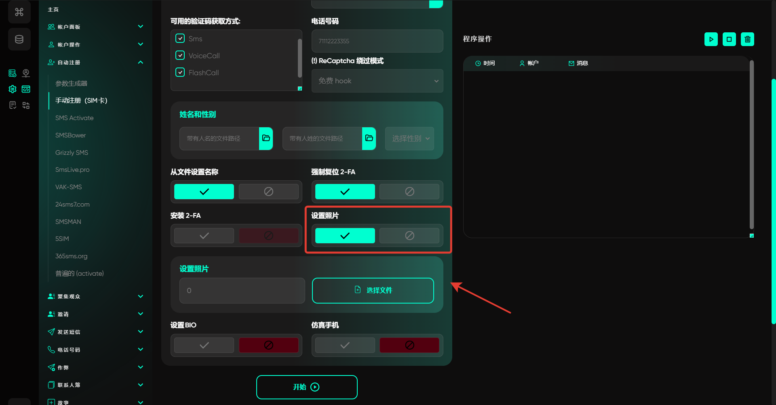The width and height of the screenshot is (776, 405).
Task: Click the trash icon to clear log
Action: (747, 39)
